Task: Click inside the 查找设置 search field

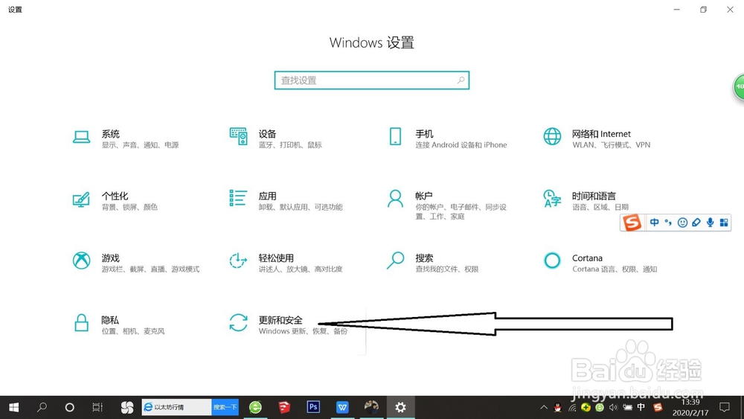Action: [x=371, y=80]
